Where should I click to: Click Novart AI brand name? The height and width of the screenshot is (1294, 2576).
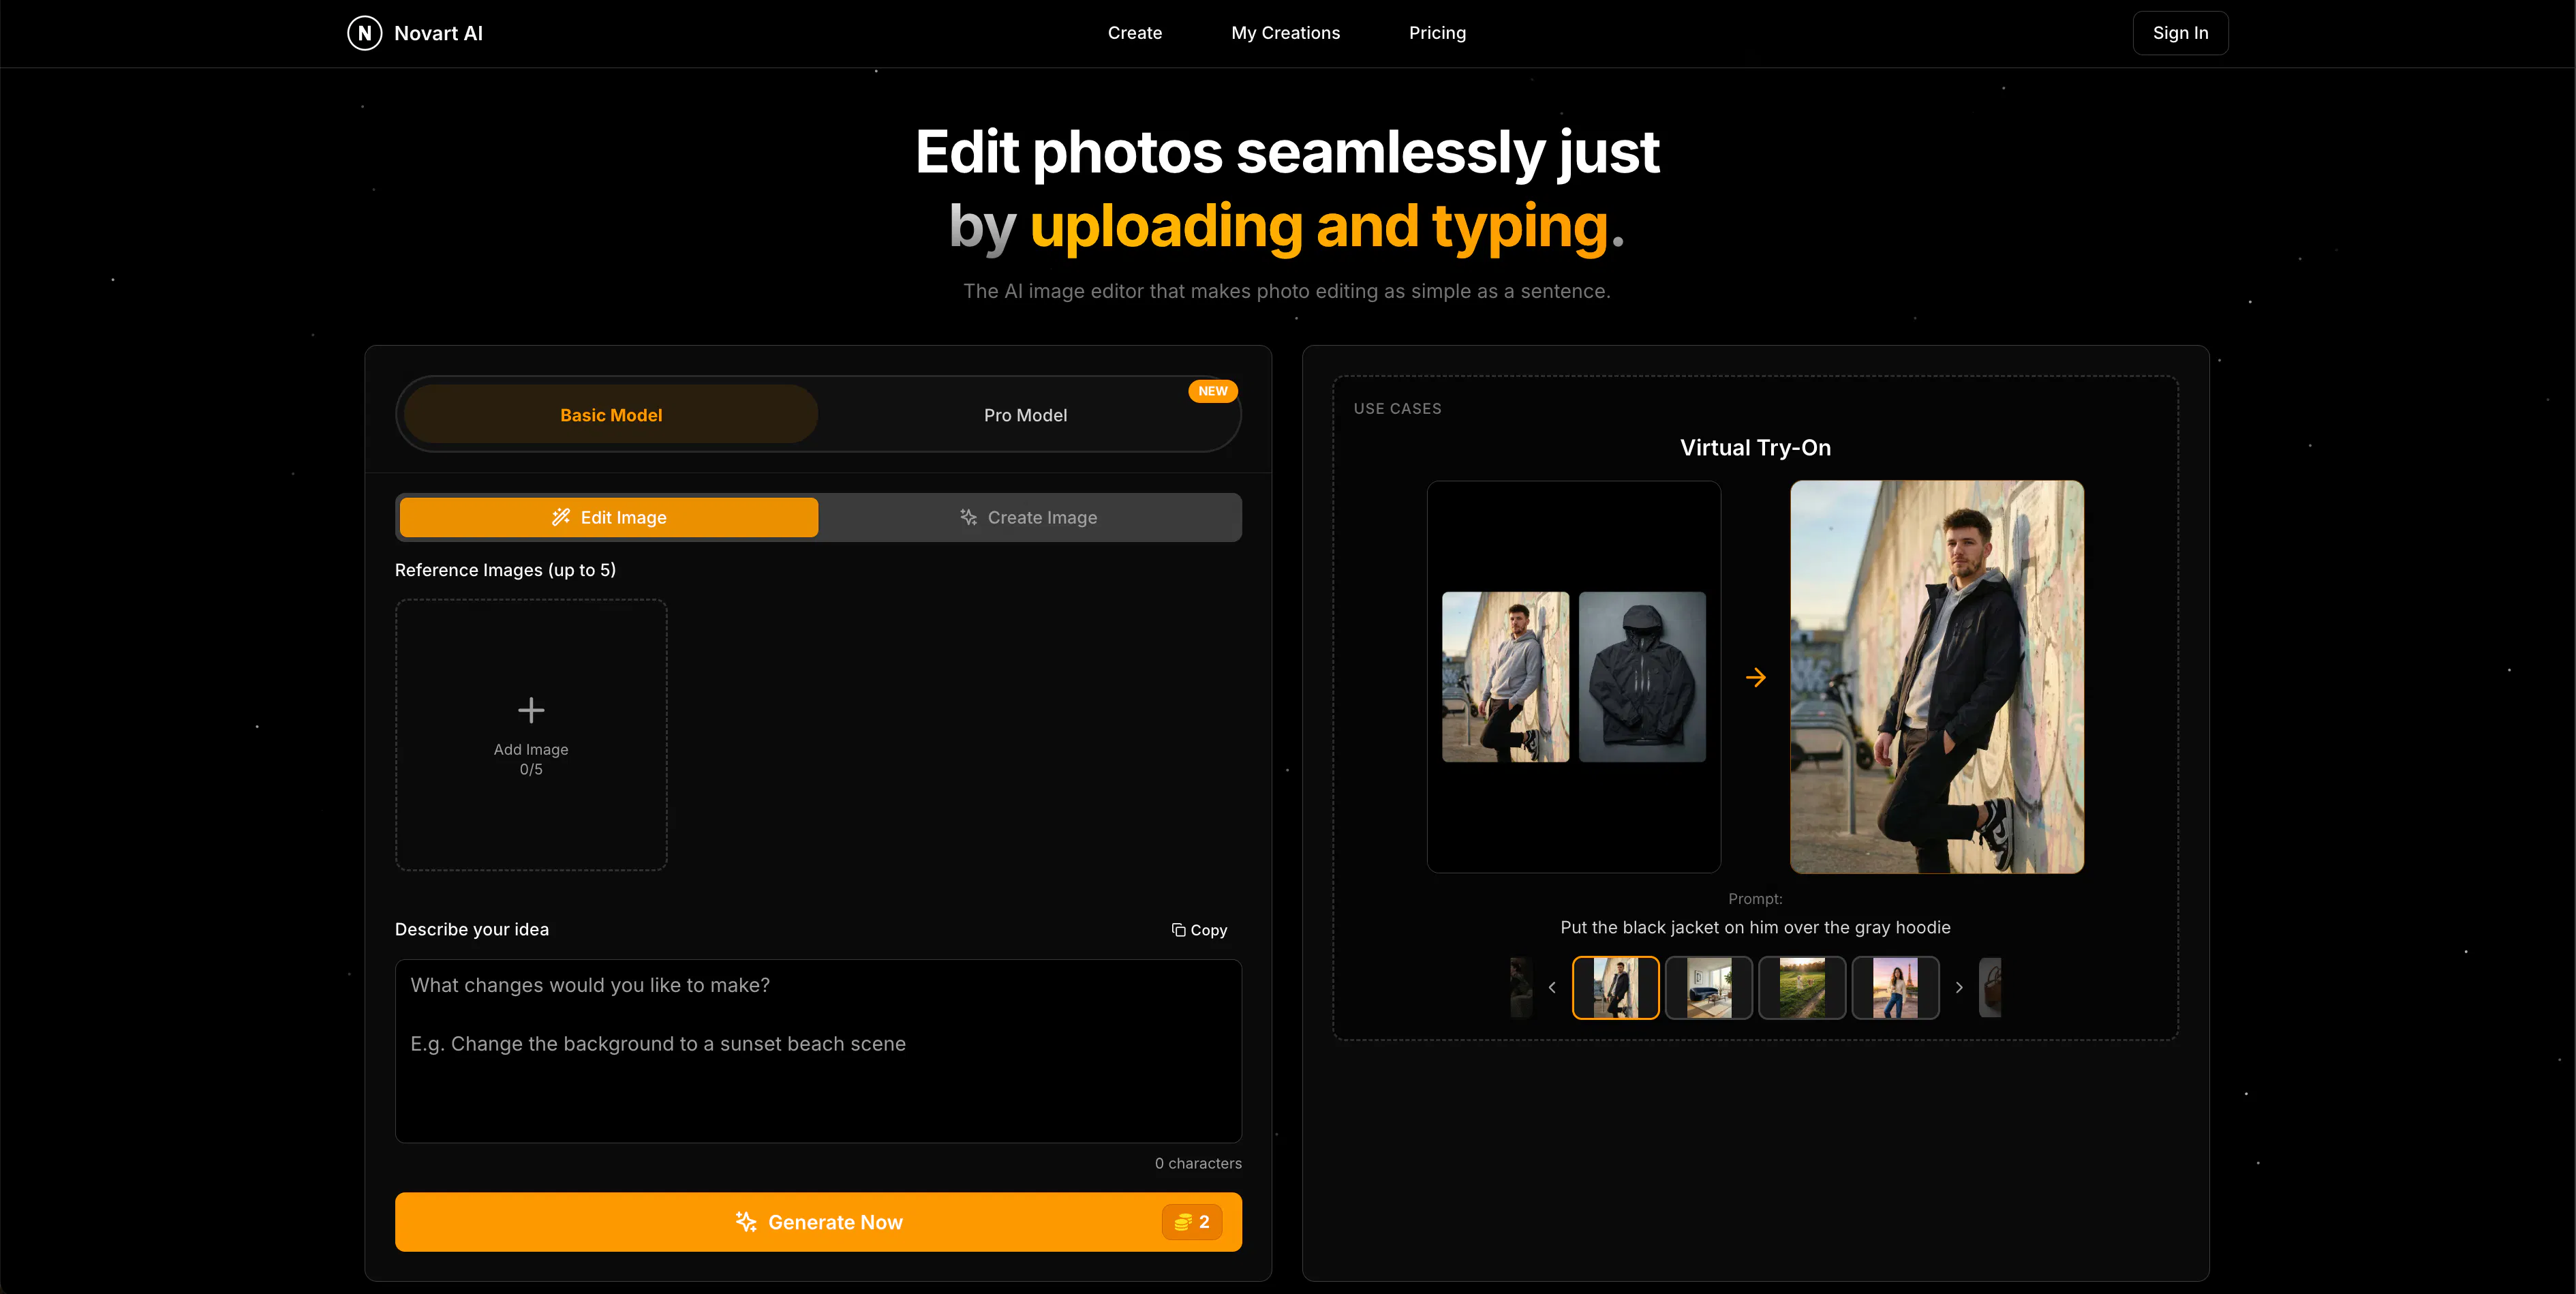pos(438,33)
